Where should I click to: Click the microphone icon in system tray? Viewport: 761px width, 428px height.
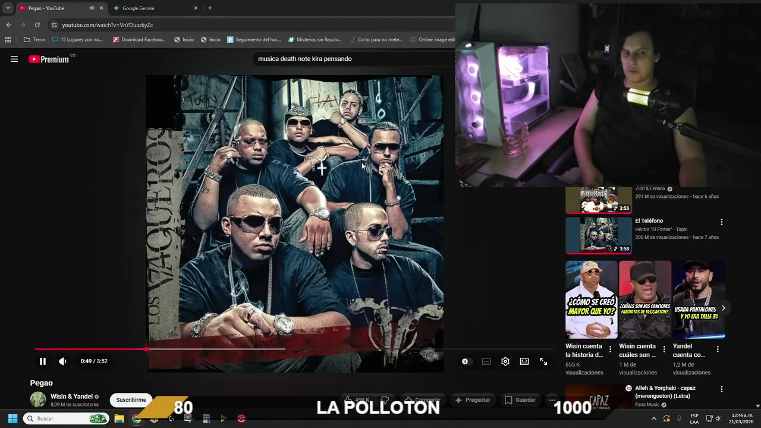679,418
